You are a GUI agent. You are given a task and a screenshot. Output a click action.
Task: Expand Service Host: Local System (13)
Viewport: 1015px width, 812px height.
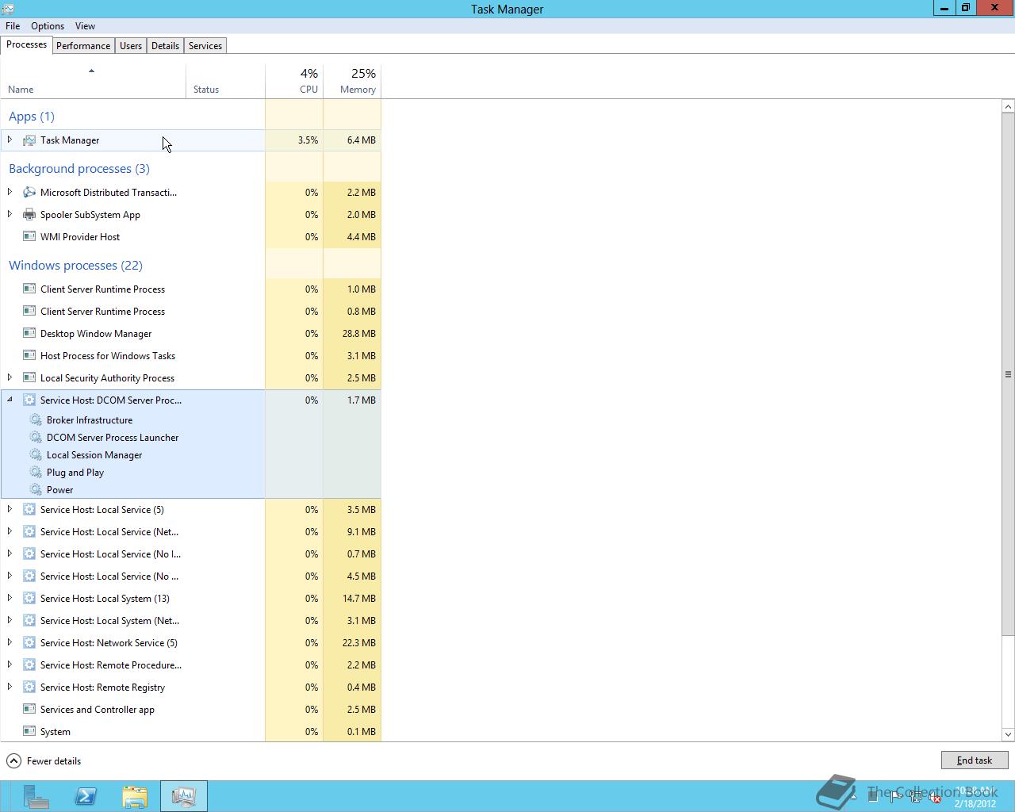[10, 599]
